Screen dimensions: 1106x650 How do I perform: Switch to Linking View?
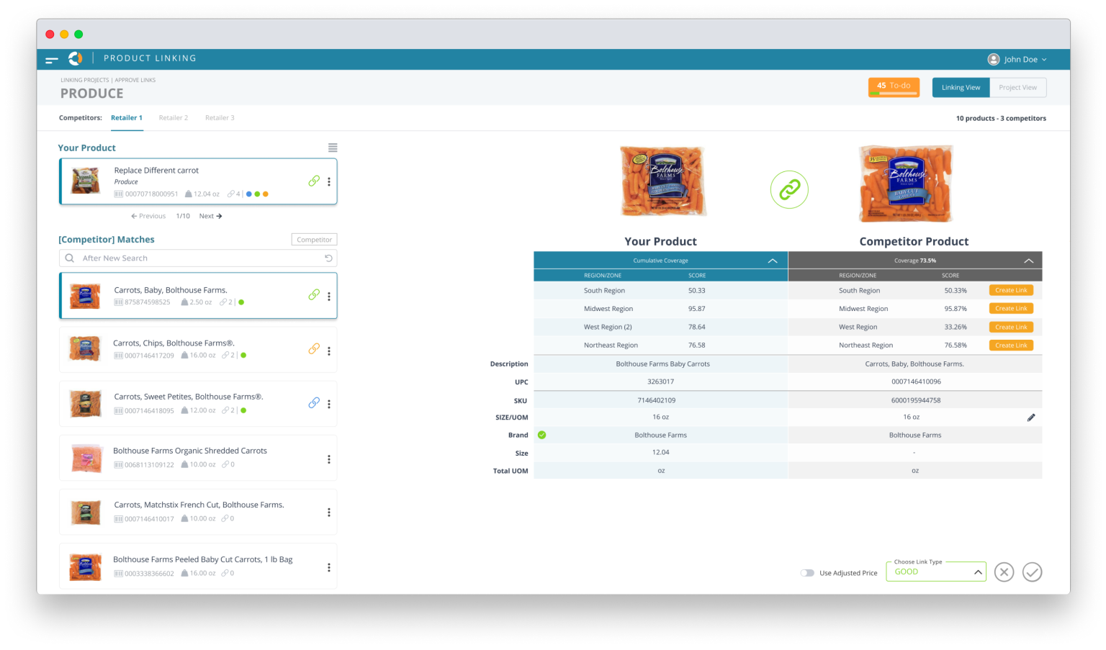click(961, 88)
